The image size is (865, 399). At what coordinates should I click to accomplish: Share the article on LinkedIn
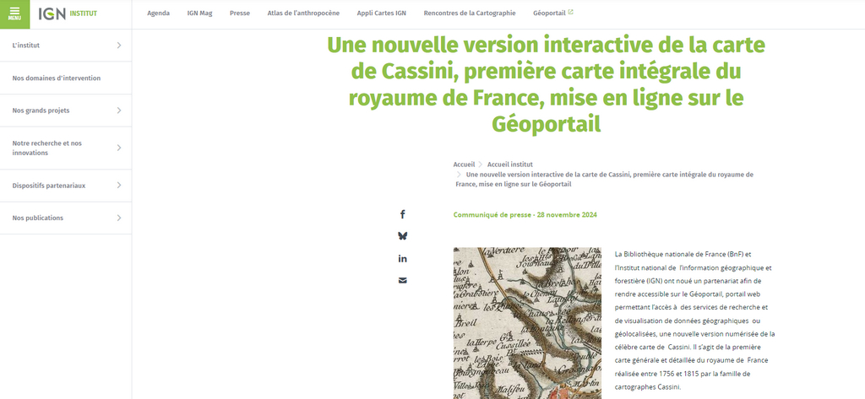click(403, 258)
